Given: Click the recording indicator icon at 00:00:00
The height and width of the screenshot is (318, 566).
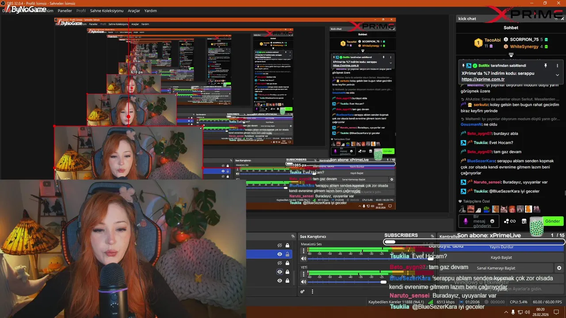Looking at the screenshot, I should [486, 302].
